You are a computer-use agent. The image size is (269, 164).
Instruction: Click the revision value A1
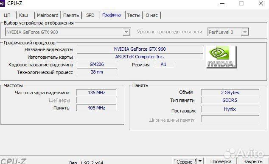163,64
